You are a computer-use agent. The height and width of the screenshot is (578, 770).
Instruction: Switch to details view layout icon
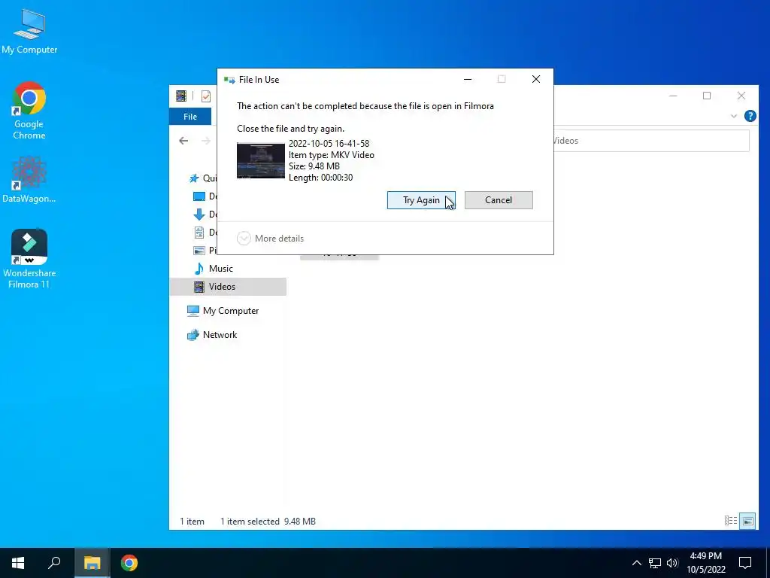point(731,521)
